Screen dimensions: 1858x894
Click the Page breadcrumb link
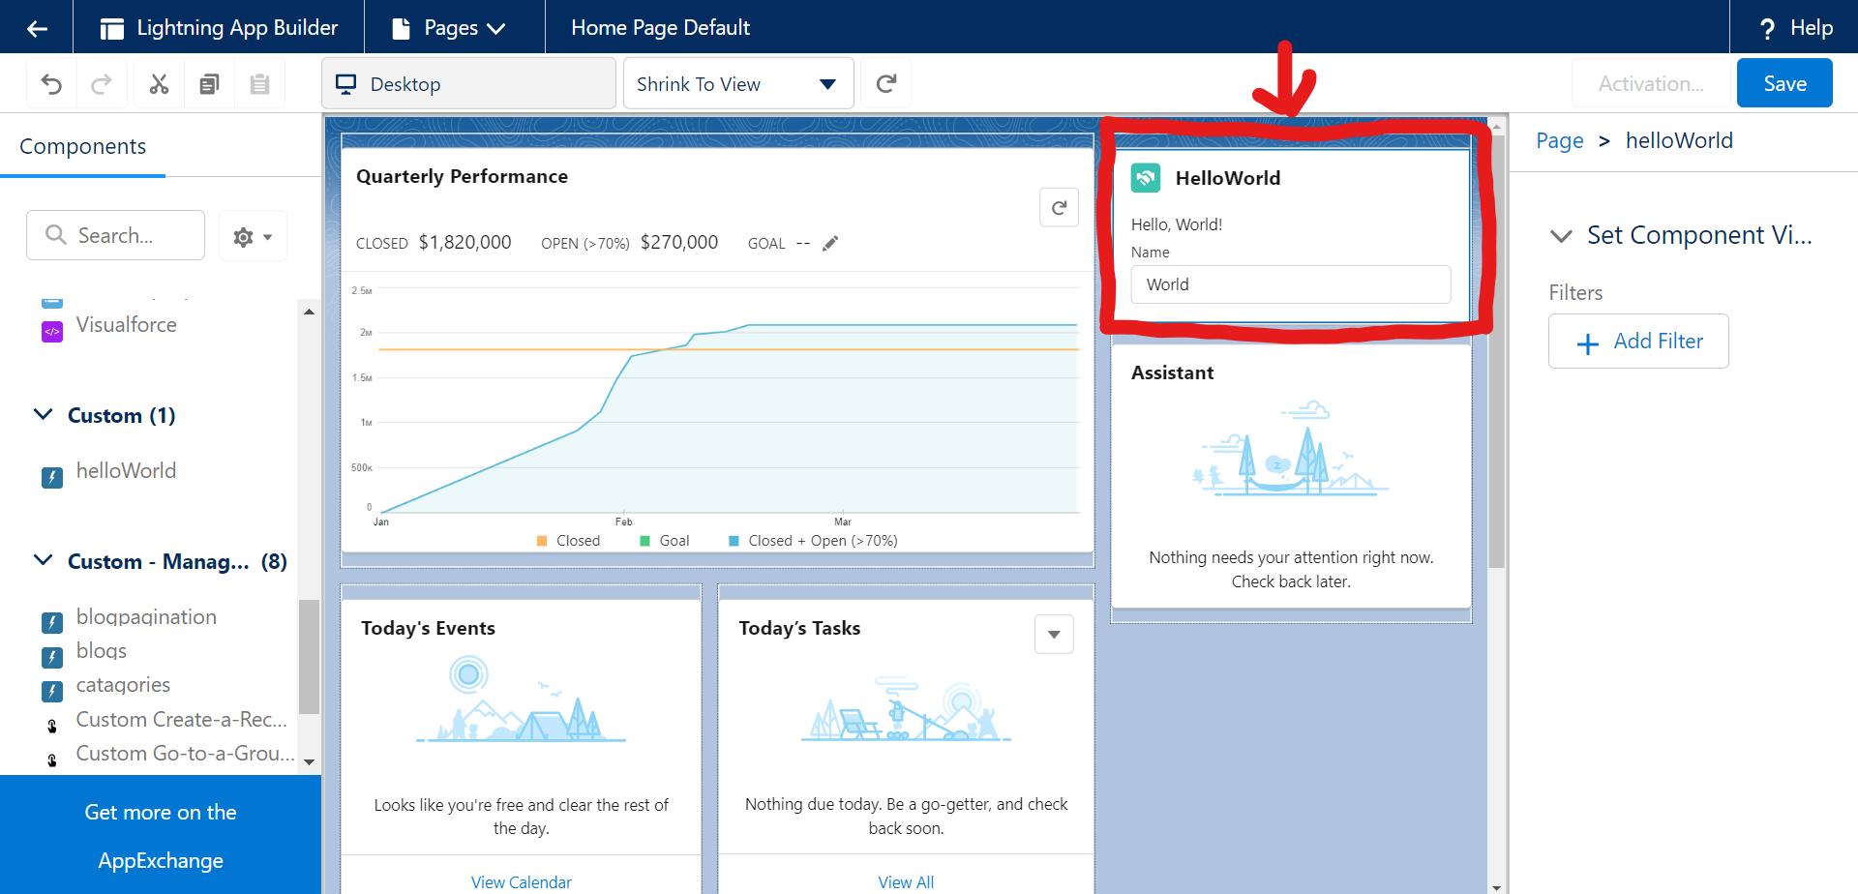[x=1560, y=140]
